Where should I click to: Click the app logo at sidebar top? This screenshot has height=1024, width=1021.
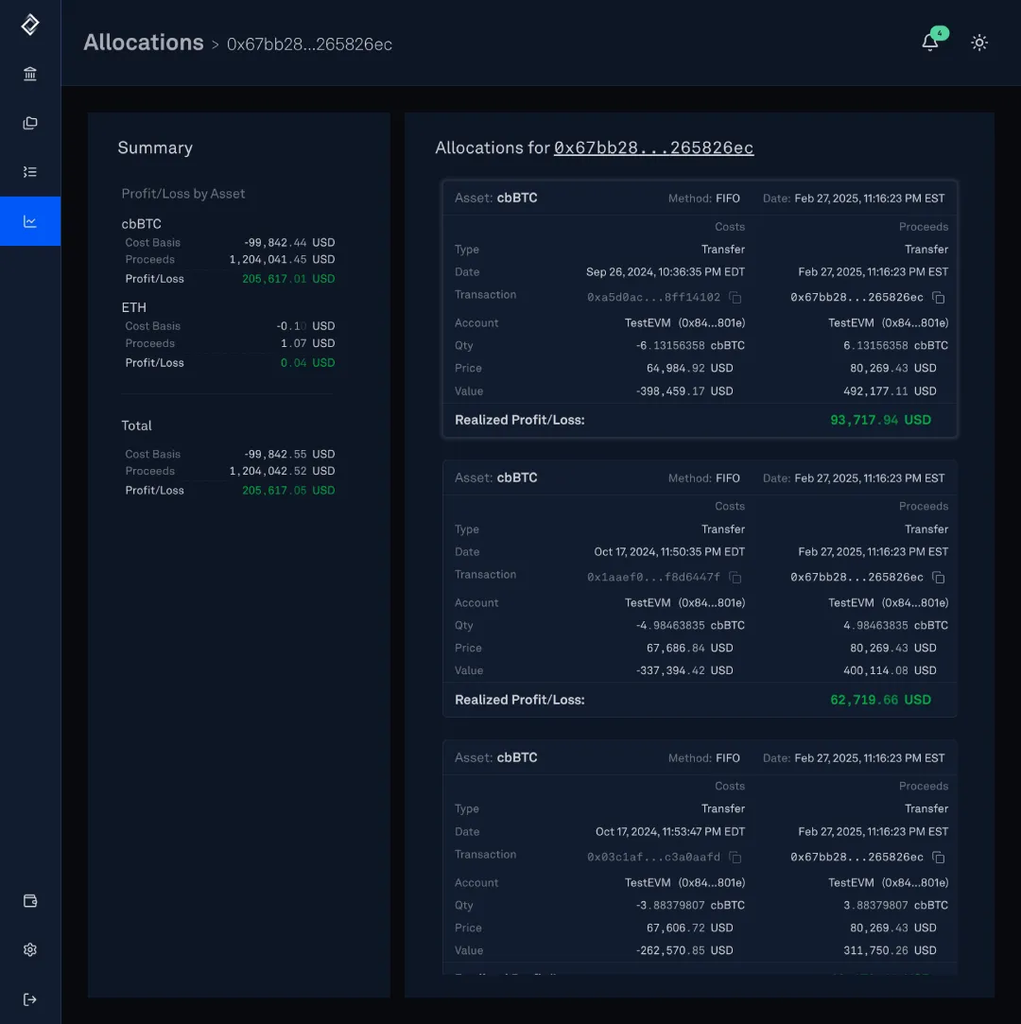click(29, 25)
